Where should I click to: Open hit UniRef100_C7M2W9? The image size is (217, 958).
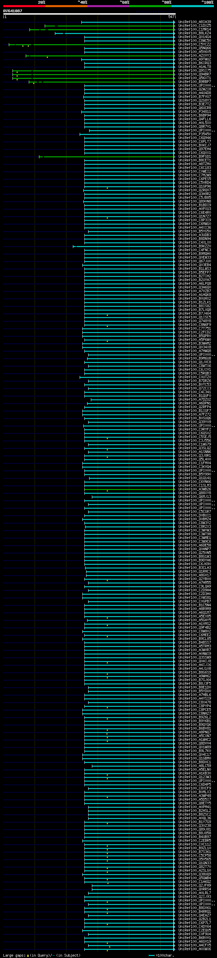coord(194,175)
